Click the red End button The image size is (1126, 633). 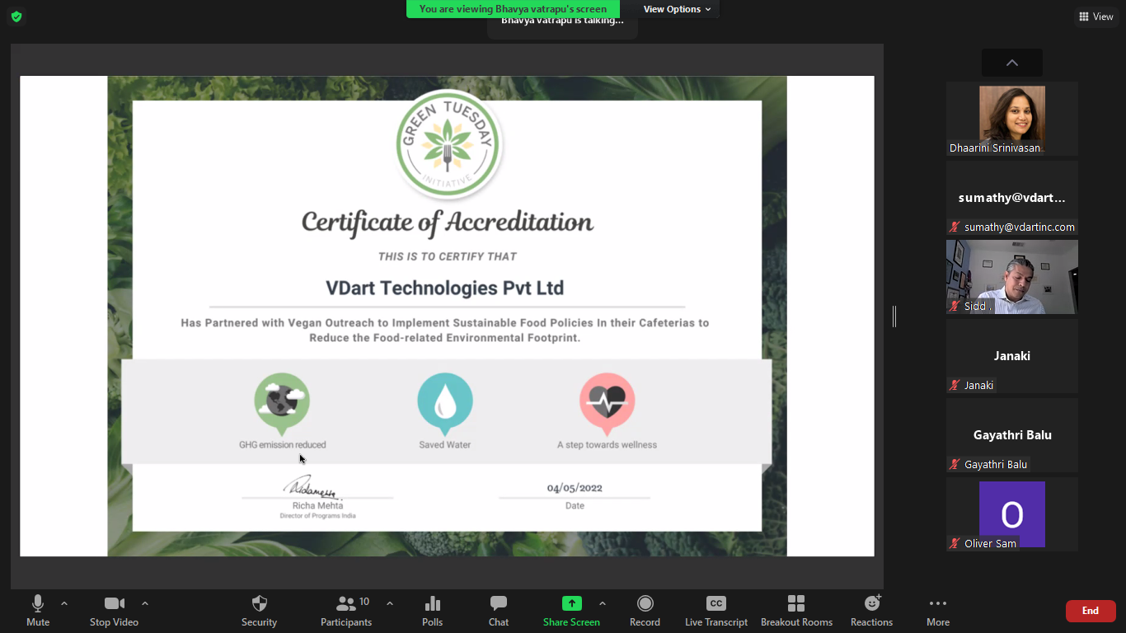[1091, 611]
